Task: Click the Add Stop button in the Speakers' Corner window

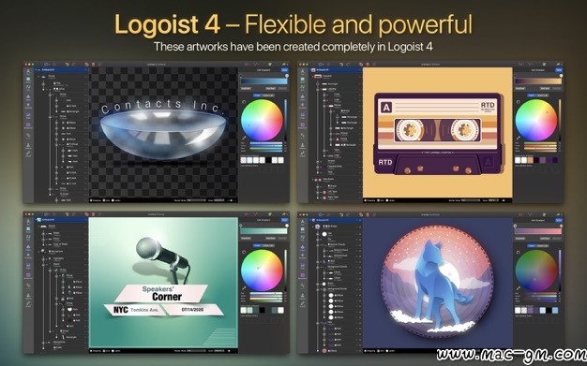Action: click(x=271, y=238)
